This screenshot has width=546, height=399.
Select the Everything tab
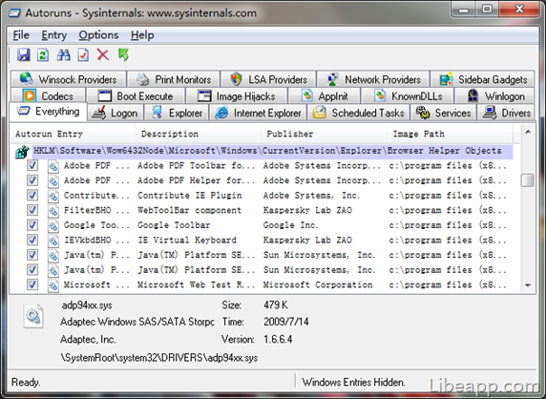pyautogui.click(x=48, y=112)
